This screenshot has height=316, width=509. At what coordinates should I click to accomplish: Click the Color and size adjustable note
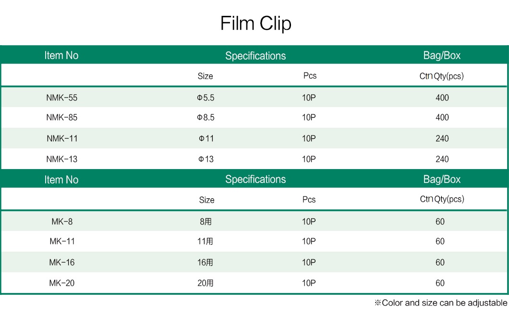click(x=441, y=303)
